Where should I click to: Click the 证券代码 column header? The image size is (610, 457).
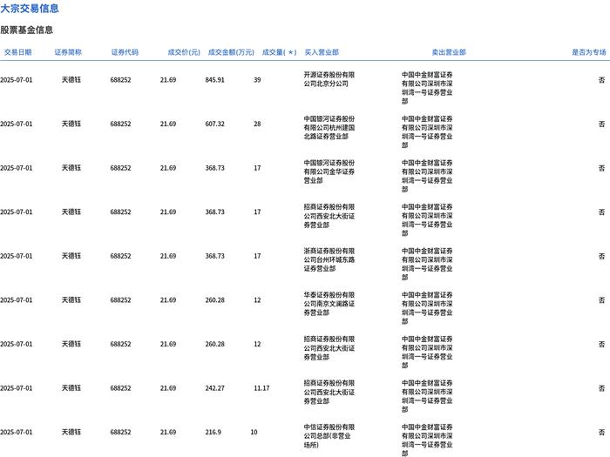click(x=125, y=52)
